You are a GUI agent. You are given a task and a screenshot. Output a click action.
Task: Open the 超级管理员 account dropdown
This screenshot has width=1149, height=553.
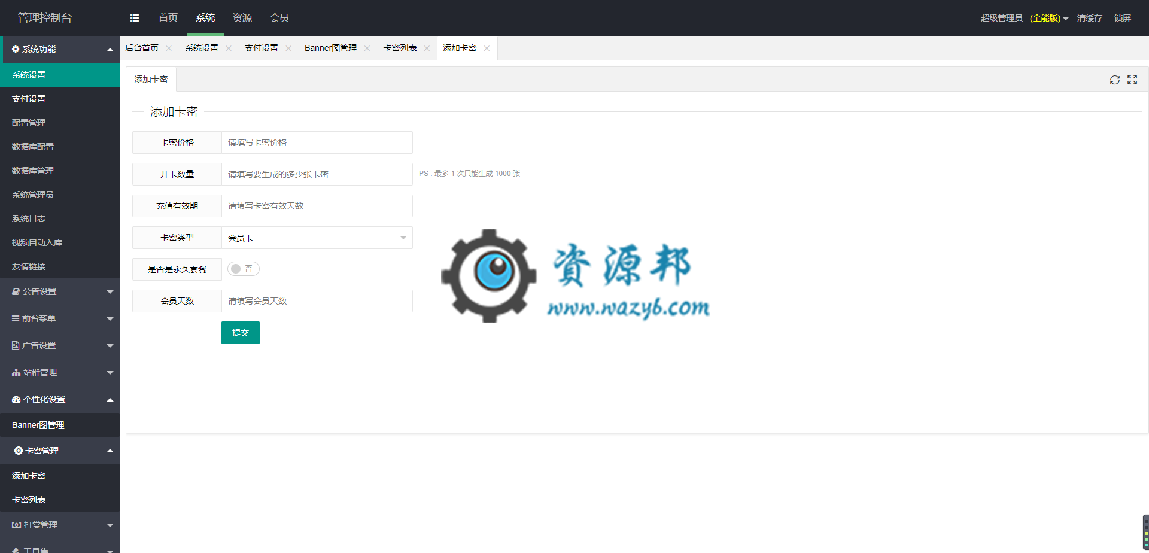(1025, 18)
